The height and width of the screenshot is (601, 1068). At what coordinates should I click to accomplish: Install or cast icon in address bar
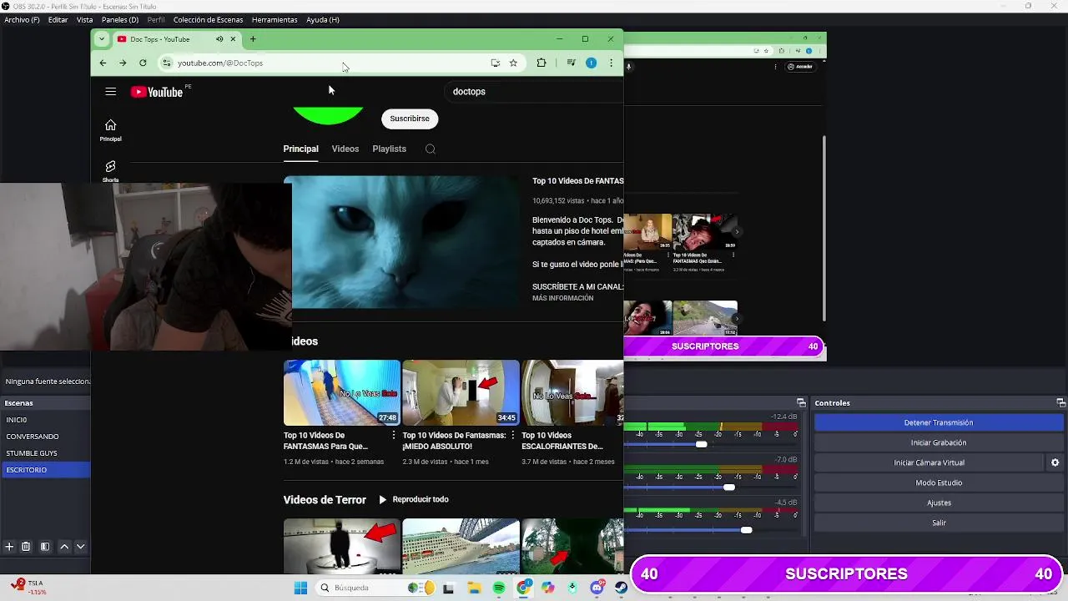[x=495, y=63]
